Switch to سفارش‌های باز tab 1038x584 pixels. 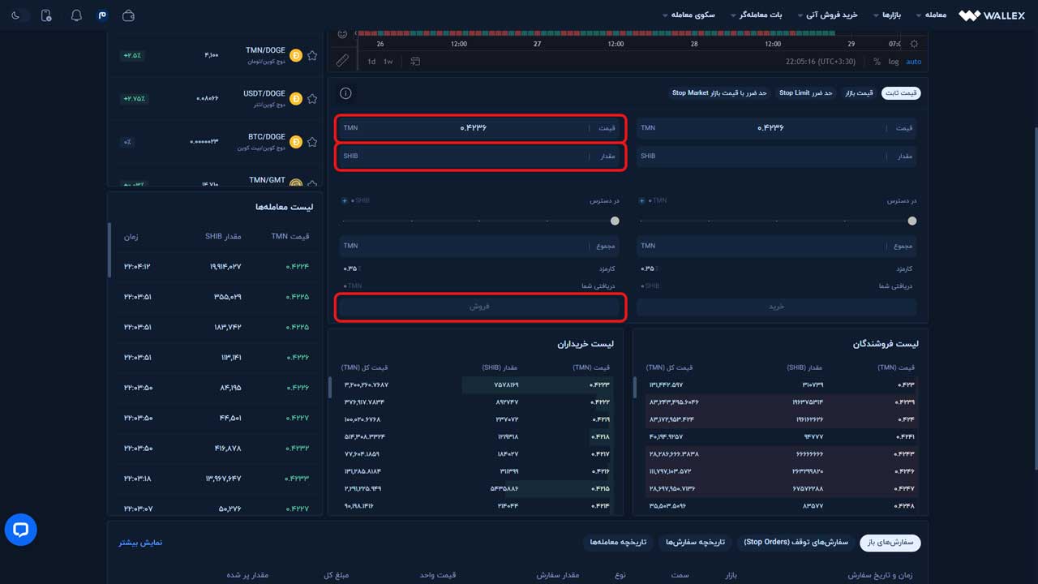coord(890,542)
